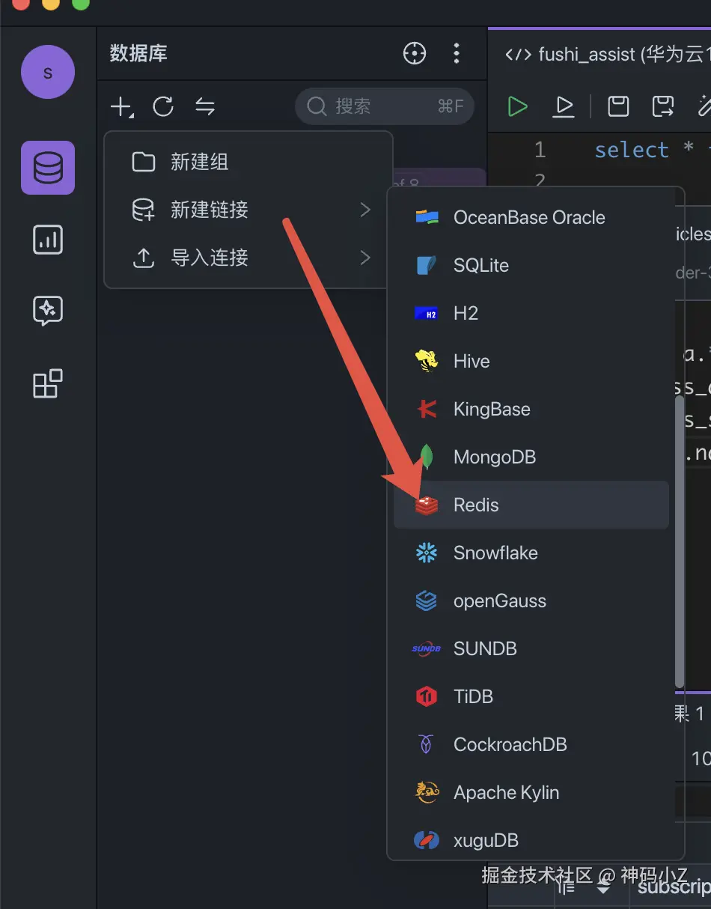
Task: Choose Apache Kylin database type
Action: [x=531, y=792]
